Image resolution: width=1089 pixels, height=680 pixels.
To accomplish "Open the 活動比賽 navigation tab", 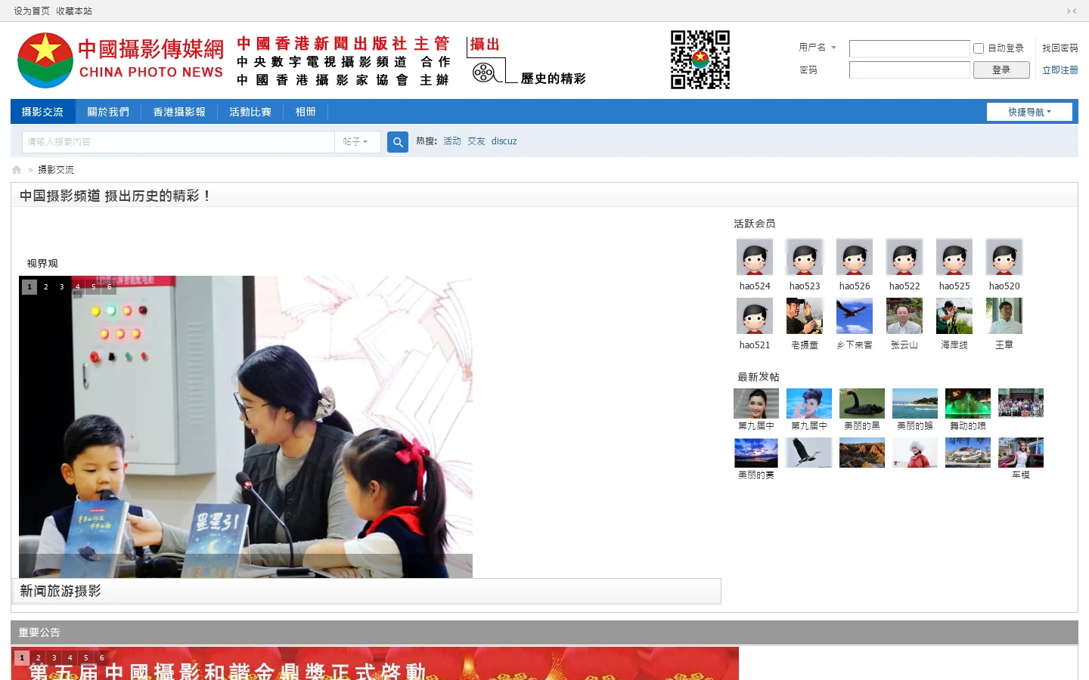I will click(250, 112).
